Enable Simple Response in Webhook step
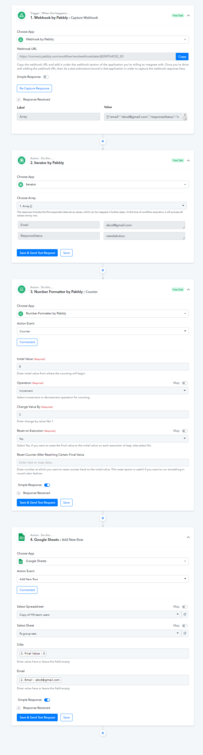Viewport: 203px width, 755px height. (46, 77)
